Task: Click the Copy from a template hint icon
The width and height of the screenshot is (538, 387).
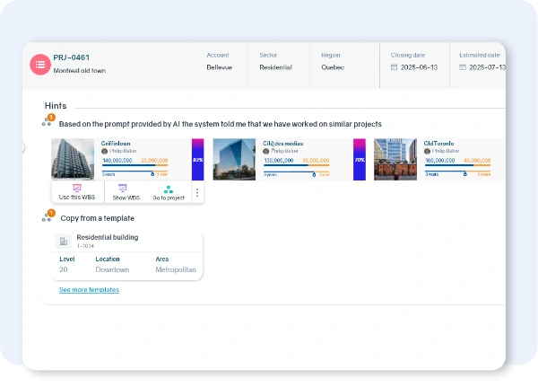Action: pos(48,216)
